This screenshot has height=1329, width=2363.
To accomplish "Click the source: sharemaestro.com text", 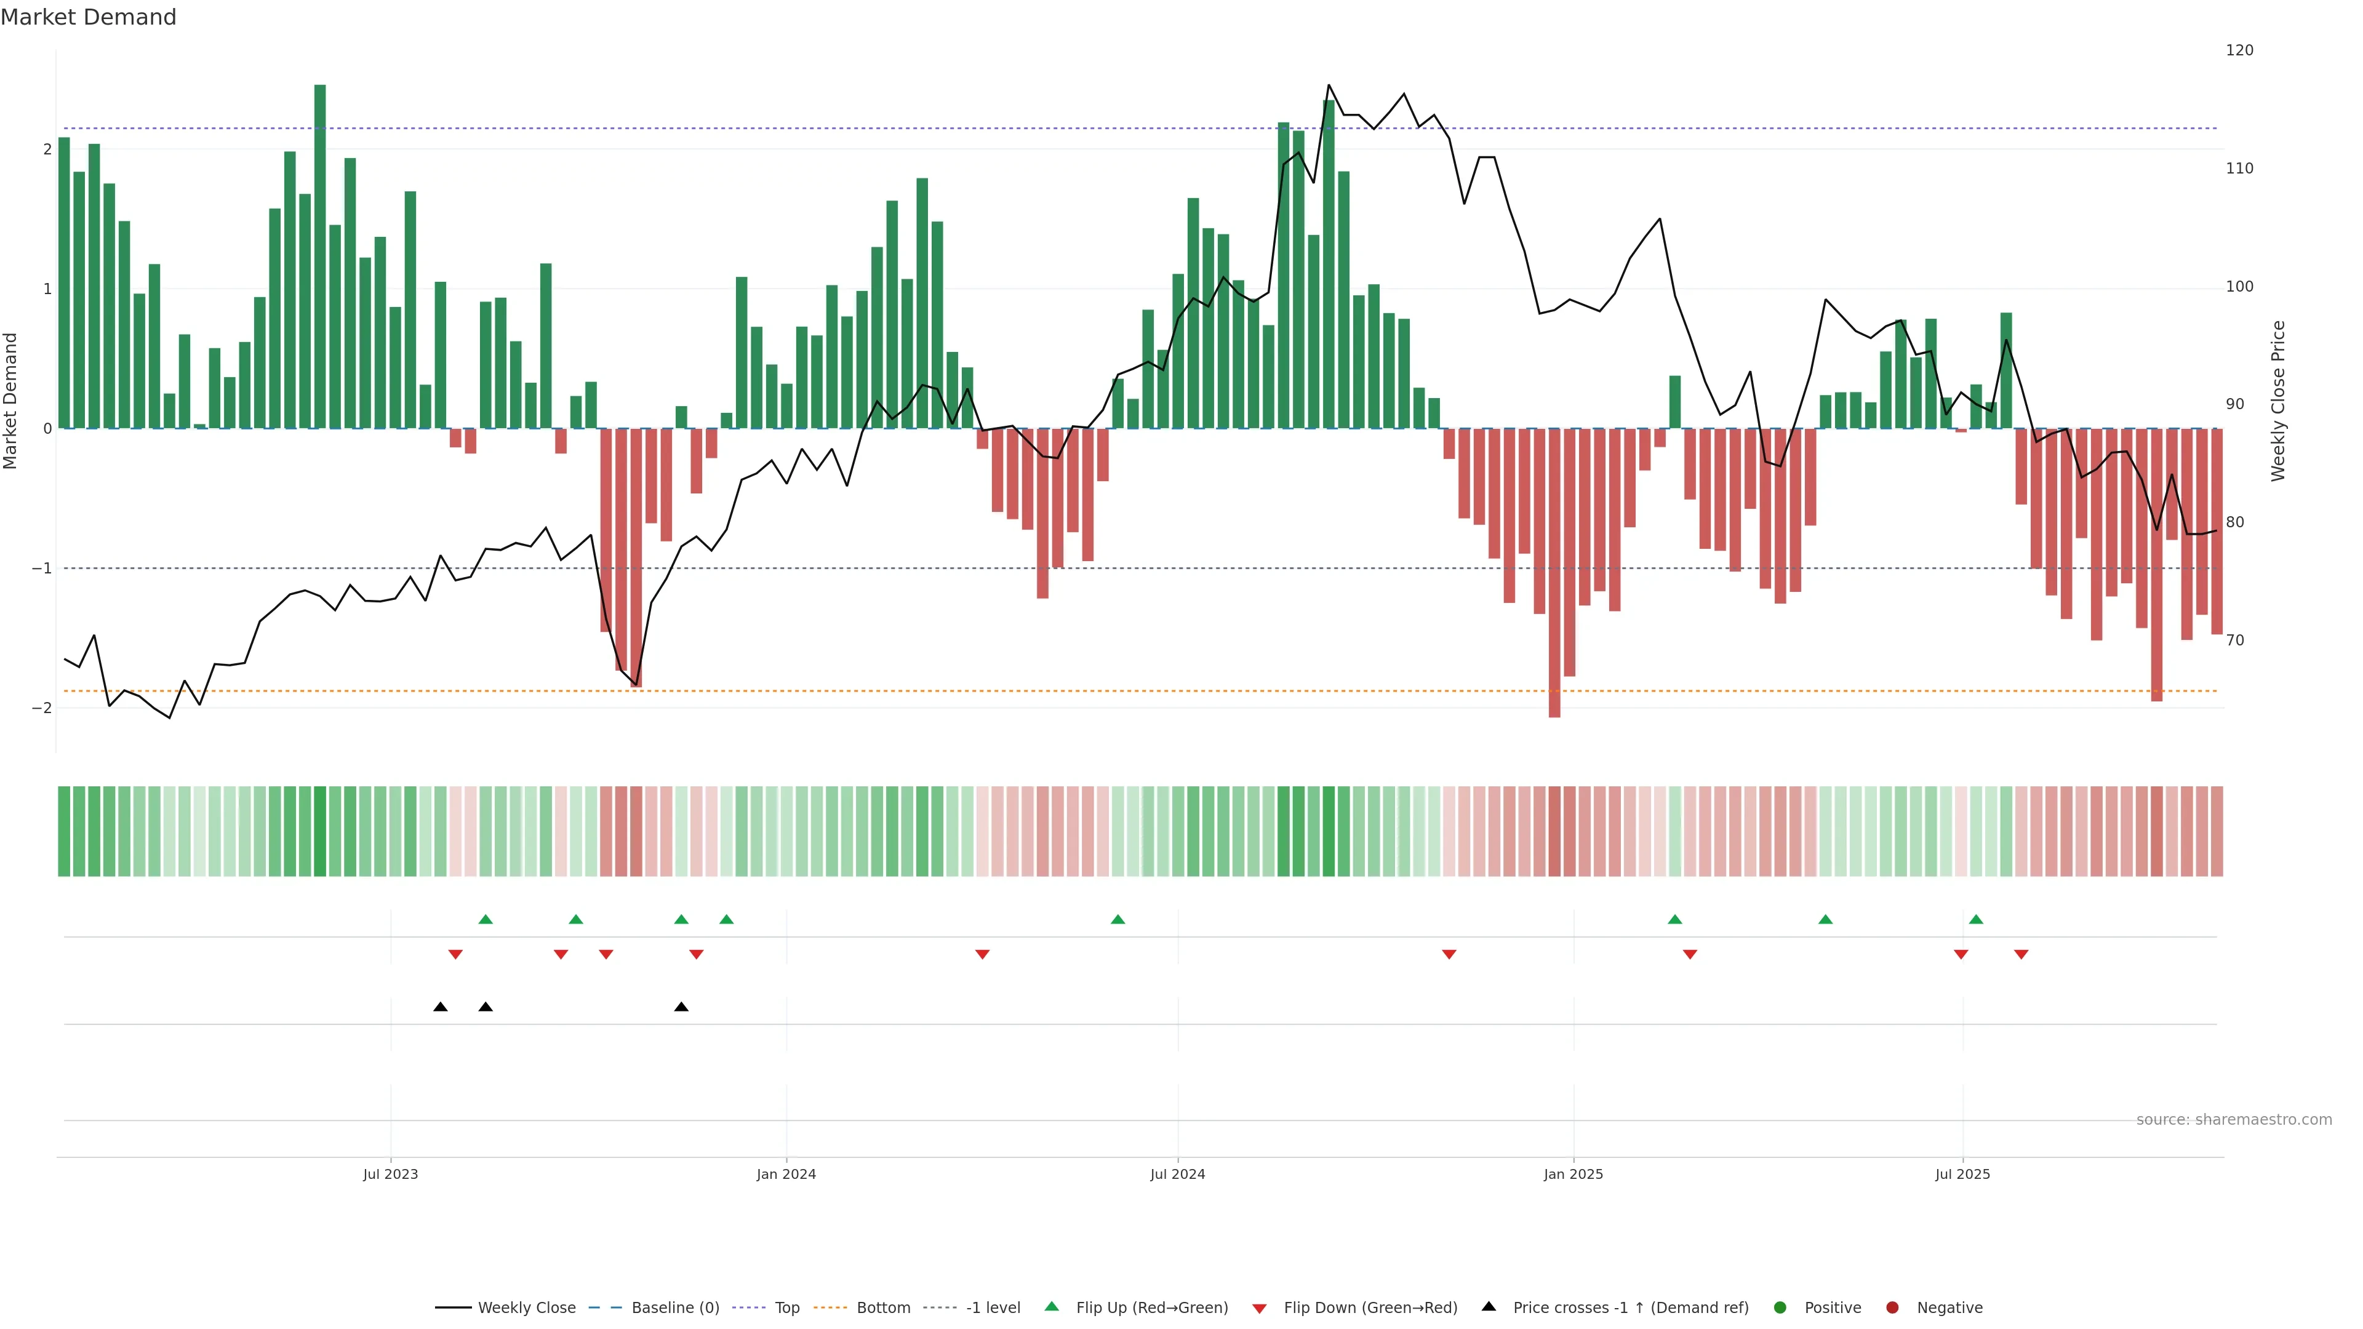I will pos(2234,1120).
